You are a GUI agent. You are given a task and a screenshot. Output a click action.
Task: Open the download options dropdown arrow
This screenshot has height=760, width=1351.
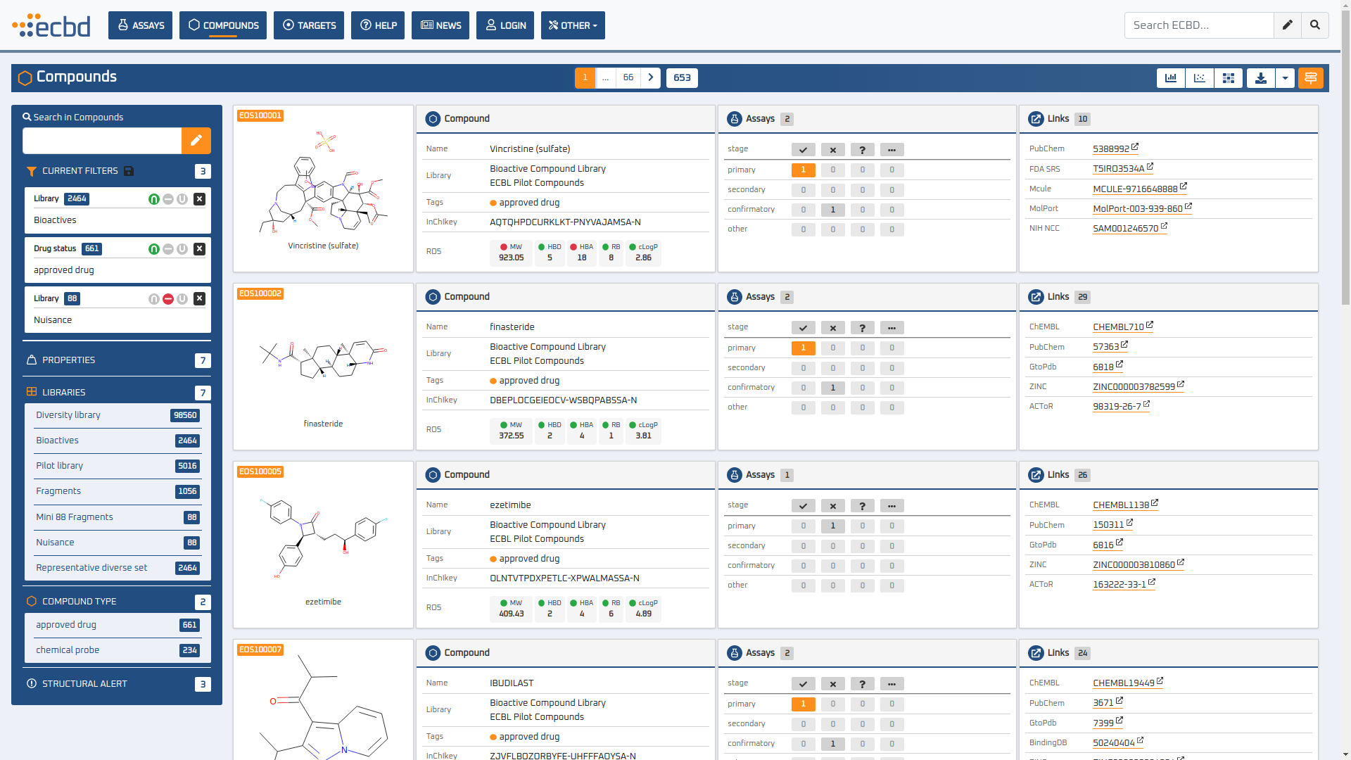(x=1285, y=78)
